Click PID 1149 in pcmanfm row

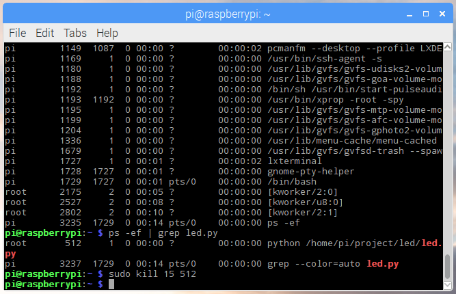click(x=70, y=49)
